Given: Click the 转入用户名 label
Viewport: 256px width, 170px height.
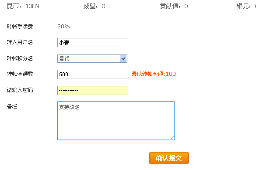Looking at the screenshot, I should click(x=20, y=42).
